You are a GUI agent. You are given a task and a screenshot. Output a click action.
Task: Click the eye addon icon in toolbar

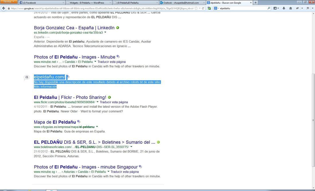[x=308, y=8]
